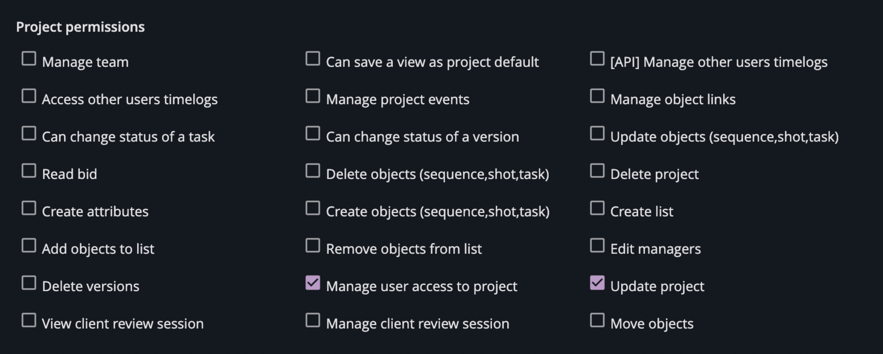Disable the Update project permission
The height and width of the screenshot is (354, 883).
[597, 283]
